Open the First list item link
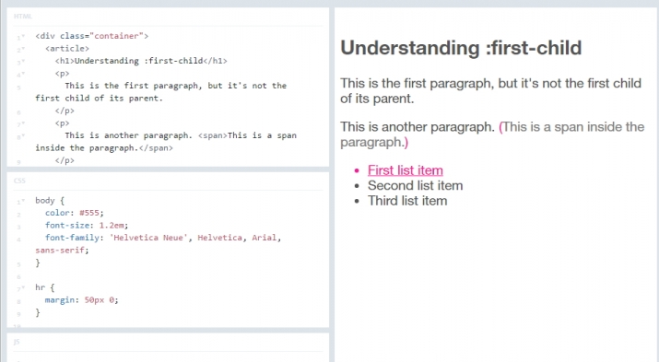This screenshot has width=659, height=362. 406,170
